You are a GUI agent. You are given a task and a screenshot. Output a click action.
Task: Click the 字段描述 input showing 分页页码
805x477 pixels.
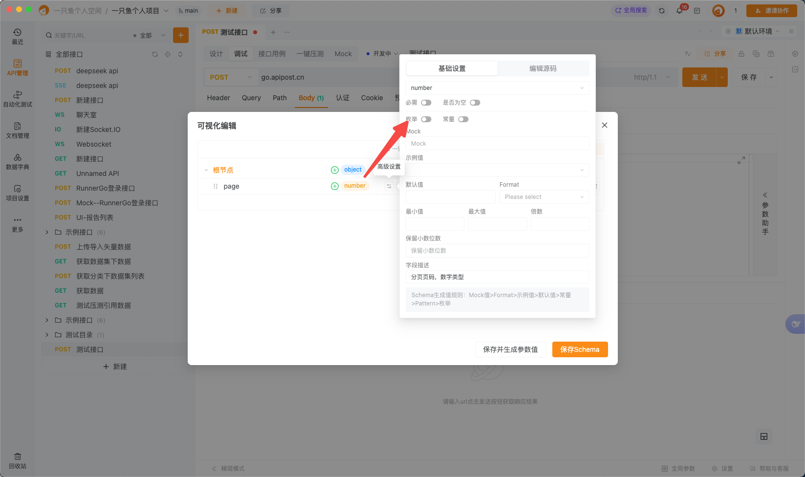click(497, 277)
